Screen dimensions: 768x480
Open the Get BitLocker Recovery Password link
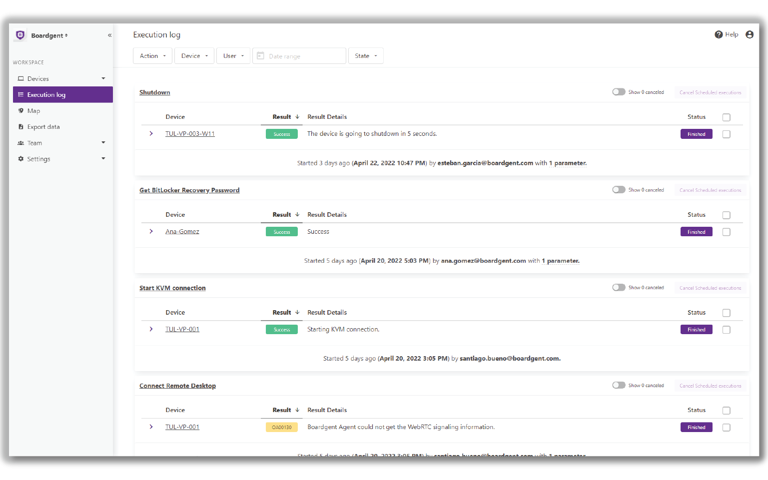189,190
